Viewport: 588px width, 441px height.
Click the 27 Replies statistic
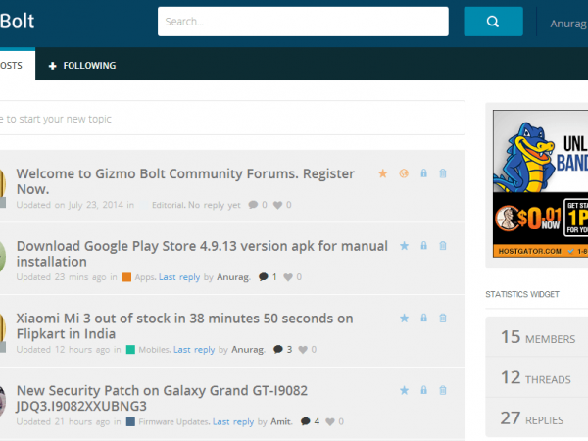537,418
